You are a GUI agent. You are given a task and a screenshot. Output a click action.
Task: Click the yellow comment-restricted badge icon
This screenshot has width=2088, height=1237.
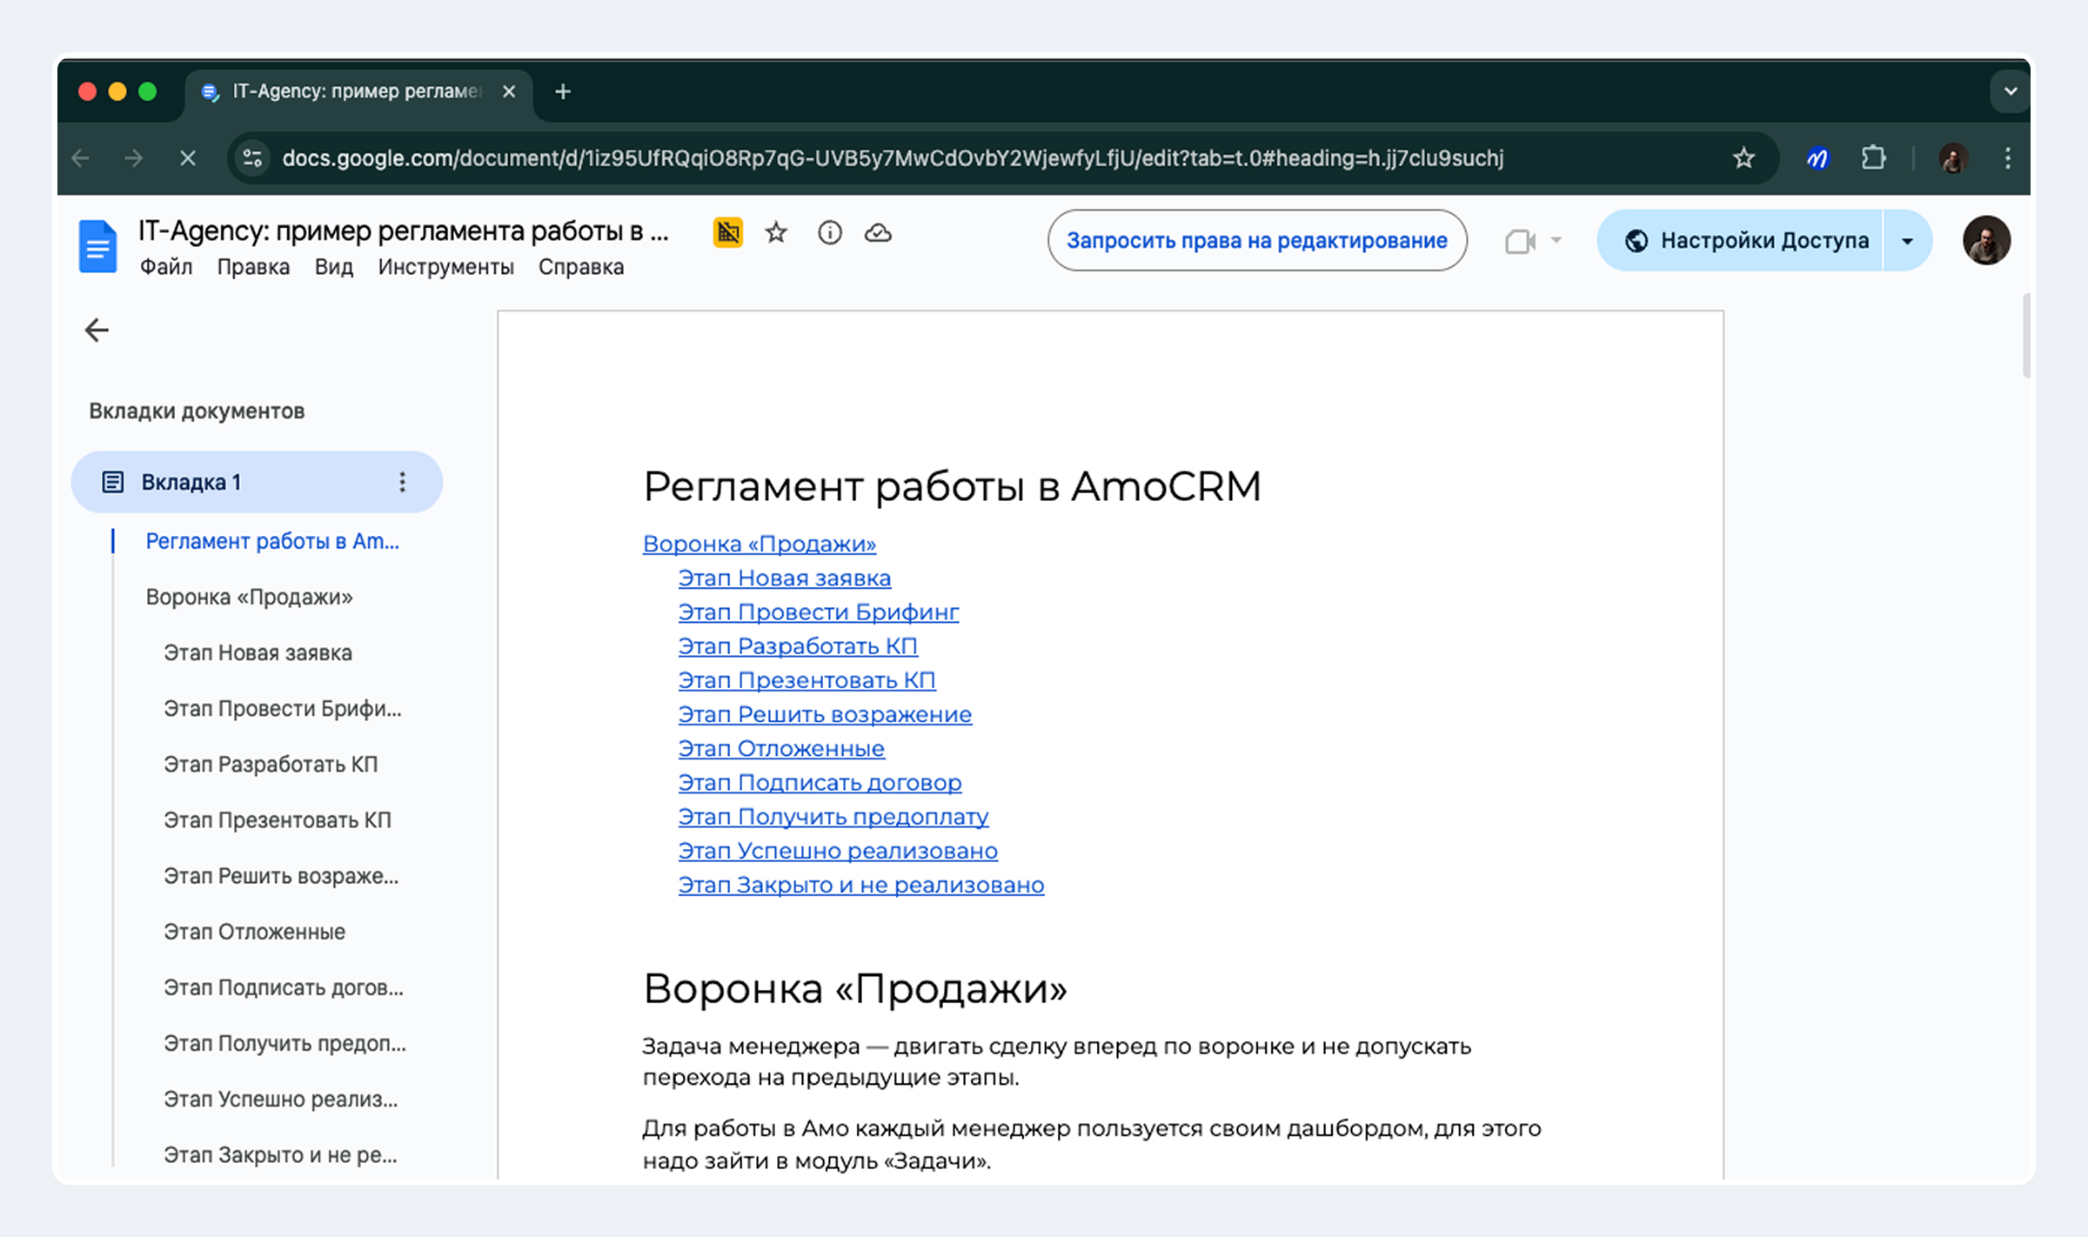728,233
